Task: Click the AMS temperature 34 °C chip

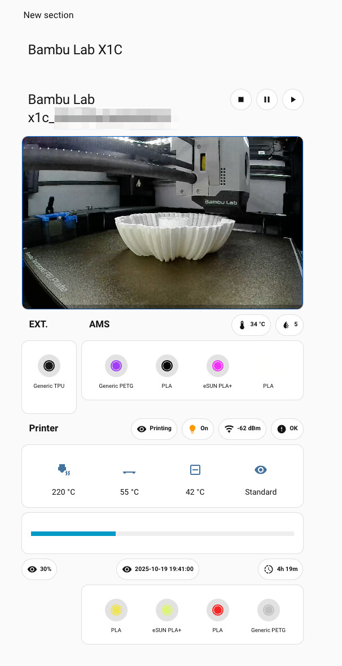Action: click(x=251, y=325)
